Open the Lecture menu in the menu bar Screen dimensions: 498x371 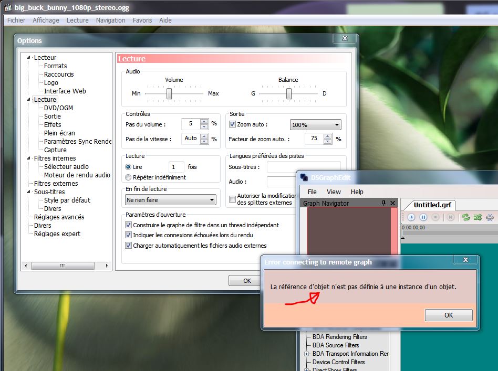click(78, 20)
